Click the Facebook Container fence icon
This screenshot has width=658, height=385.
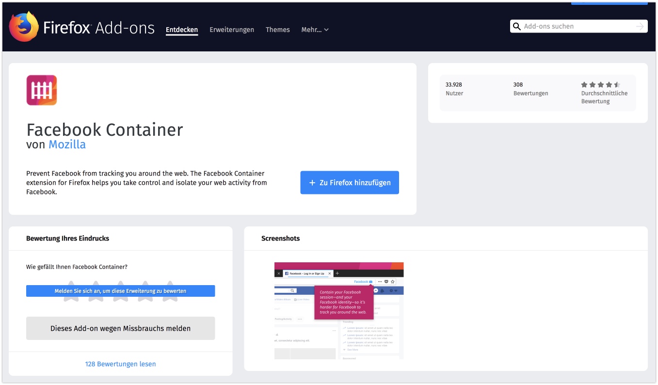point(42,90)
